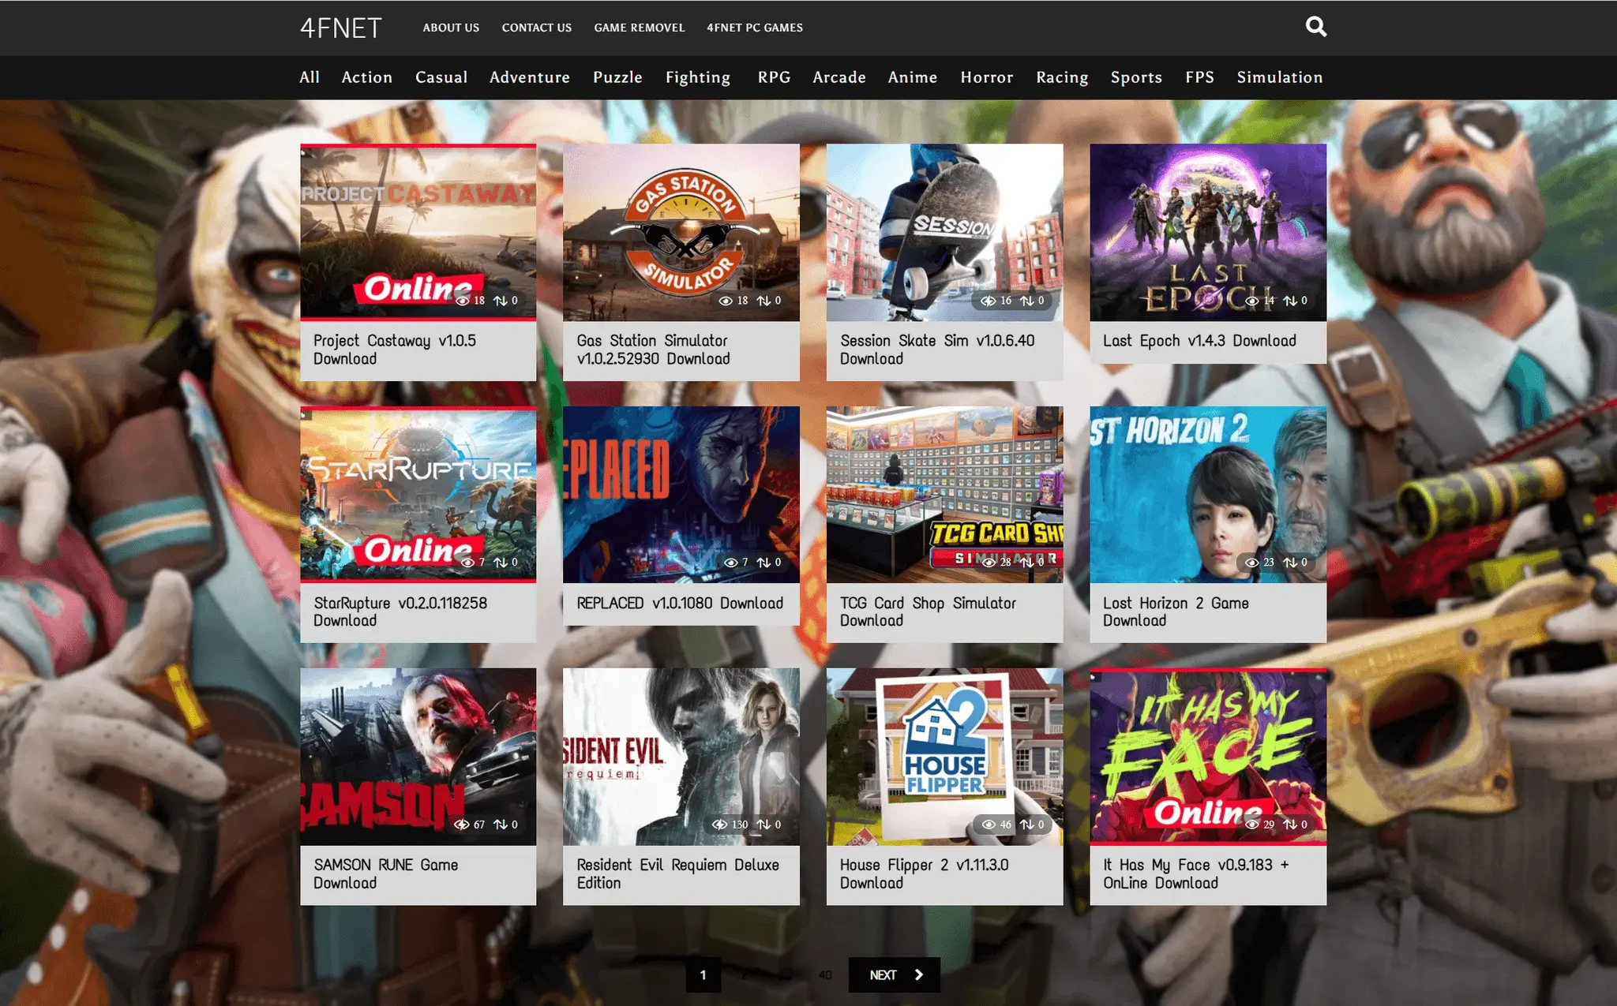Screen dimensions: 1617x1006
Task: Click up-down arrows icon on Project Castaway
Action: pos(501,301)
